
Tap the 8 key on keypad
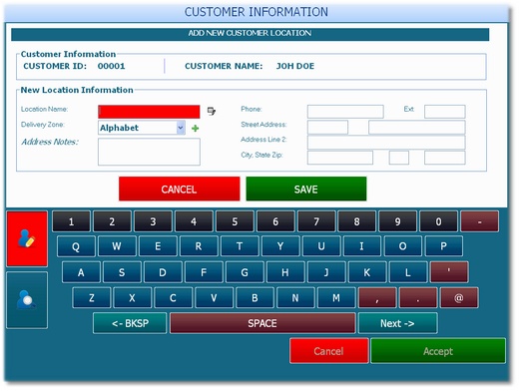coord(357,221)
